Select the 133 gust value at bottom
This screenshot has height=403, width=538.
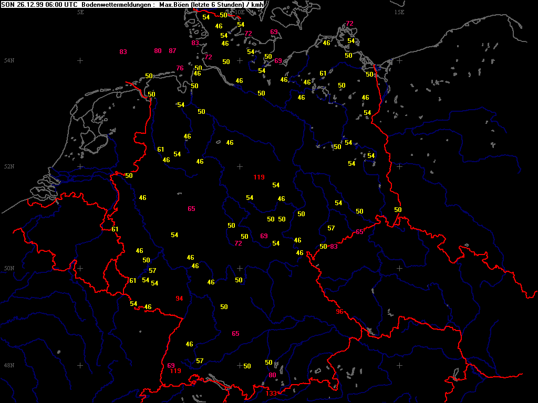tap(271, 394)
